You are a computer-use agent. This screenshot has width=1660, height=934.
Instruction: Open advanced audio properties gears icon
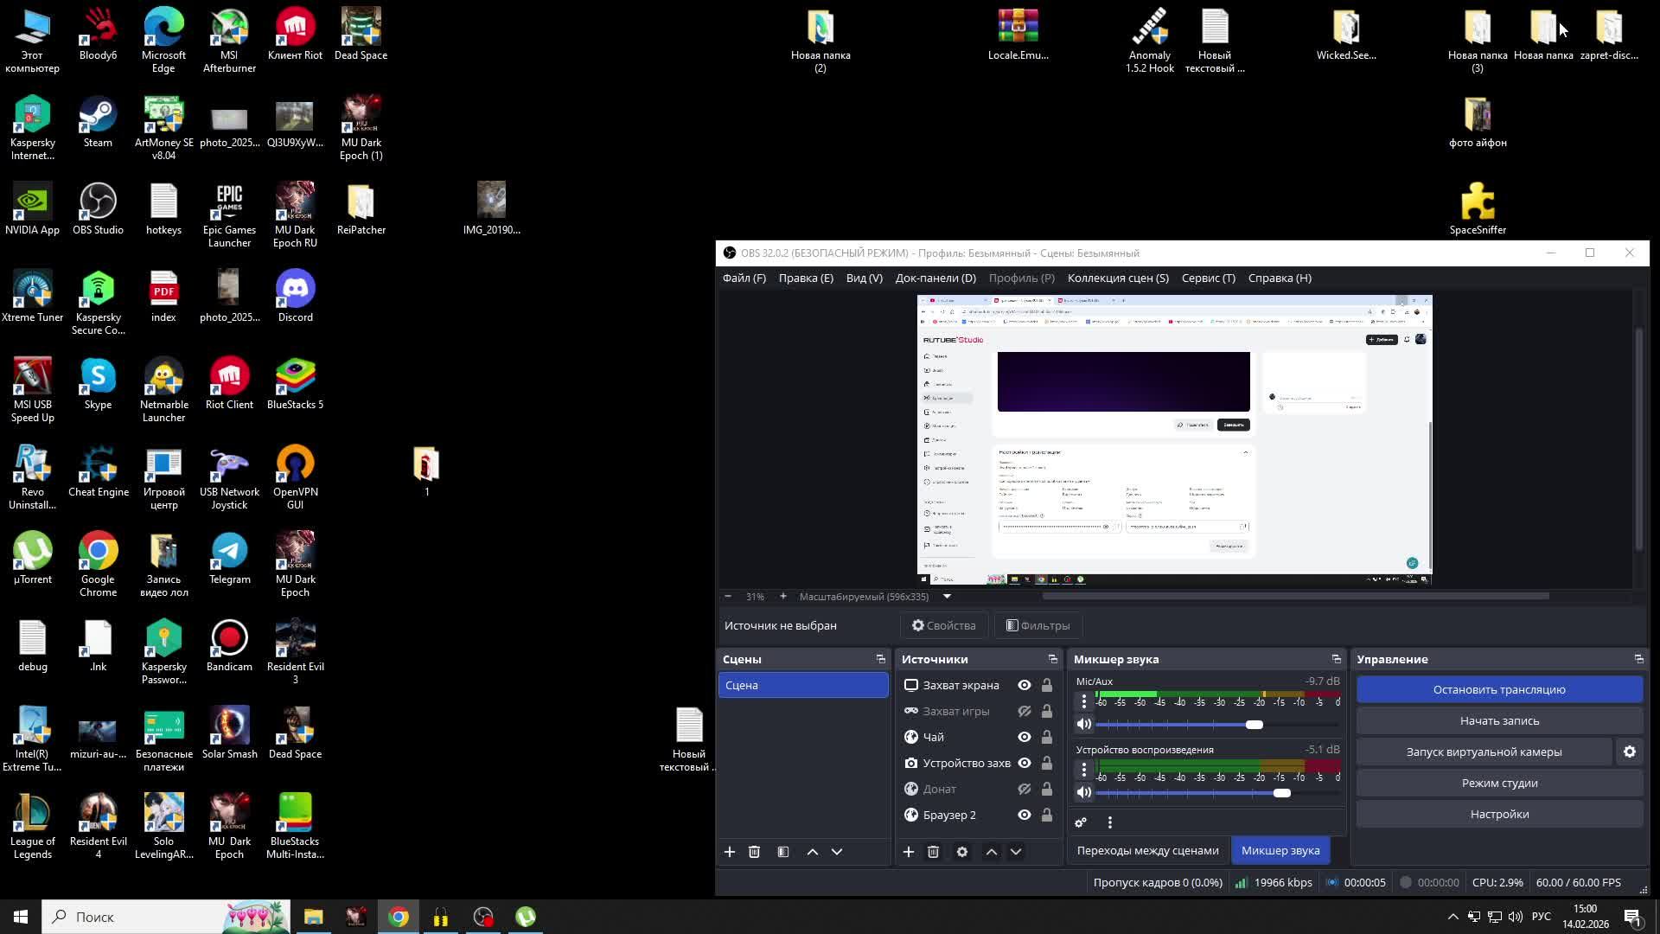1081,822
